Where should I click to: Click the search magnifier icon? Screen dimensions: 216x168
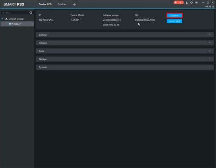(31, 13)
